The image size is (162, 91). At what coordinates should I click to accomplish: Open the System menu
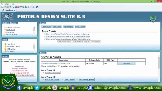7,4
